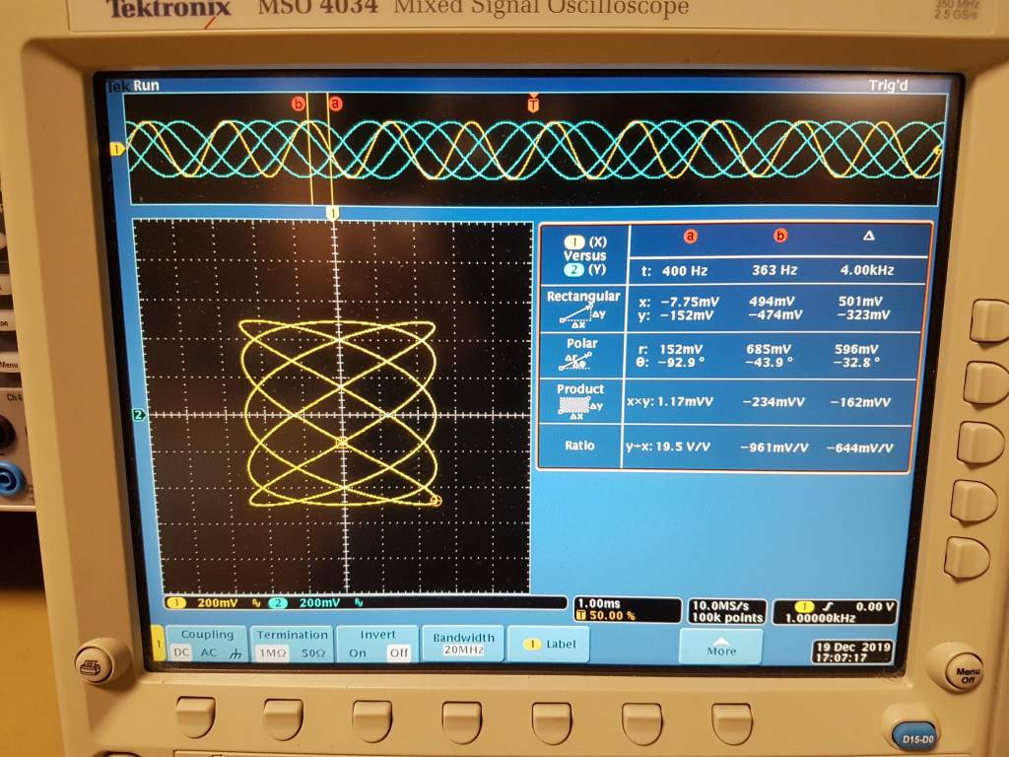Click the Run status indicator
The image size is (1009, 757).
click(x=146, y=86)
